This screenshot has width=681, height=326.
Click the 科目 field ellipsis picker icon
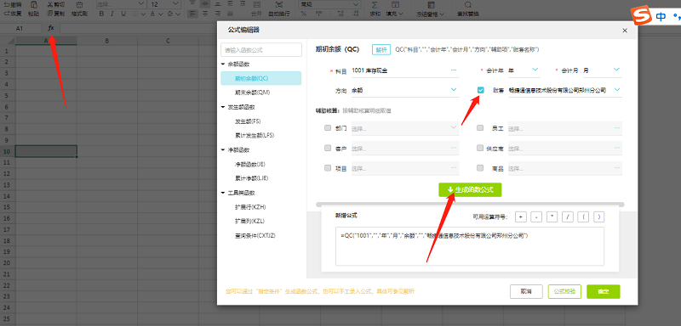[454, 70]
